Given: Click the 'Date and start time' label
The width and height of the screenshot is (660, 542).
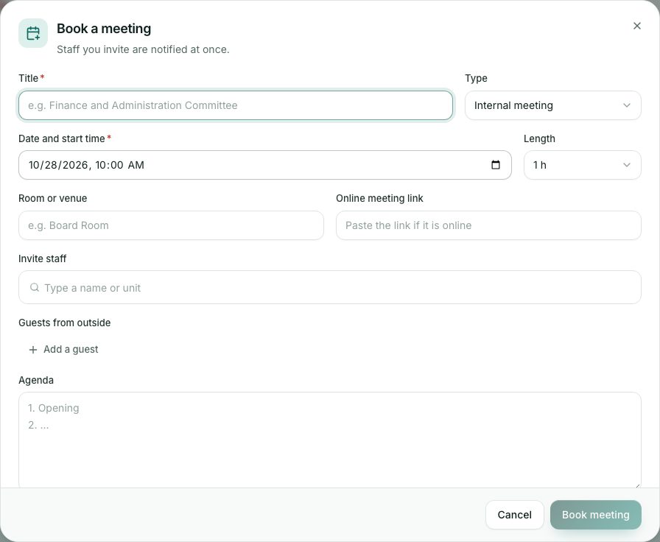Looking at the screenshot, I should coord(62,139).
